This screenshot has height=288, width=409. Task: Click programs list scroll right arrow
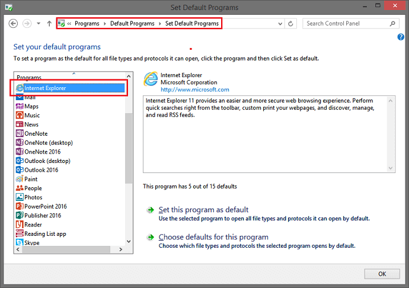pos(120,249)
